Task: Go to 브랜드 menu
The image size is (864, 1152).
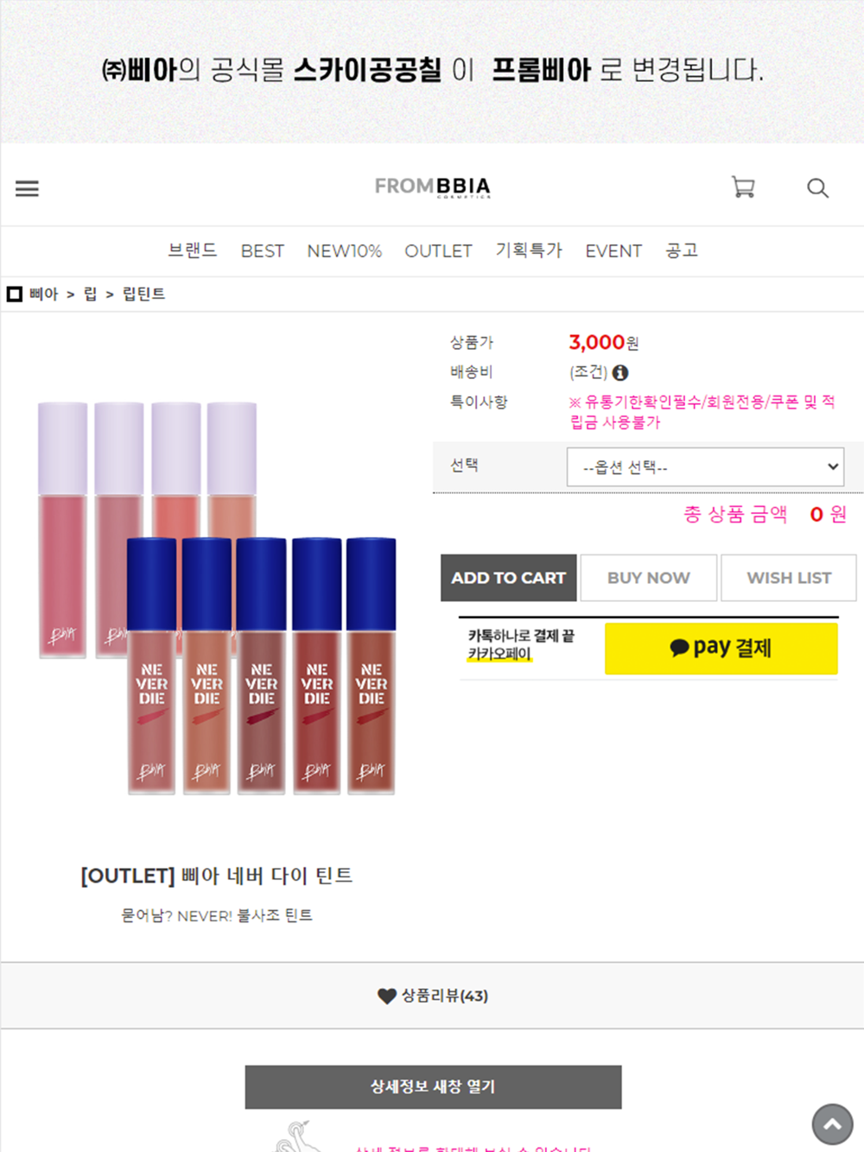Action: click(193, 250)
